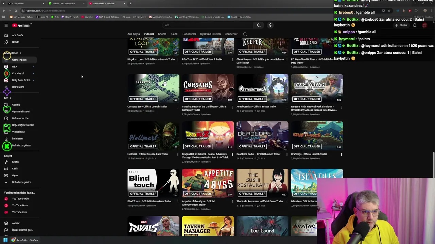
Task: Open the TEASY - Twitch bookmark
Action: coord(70,17)
